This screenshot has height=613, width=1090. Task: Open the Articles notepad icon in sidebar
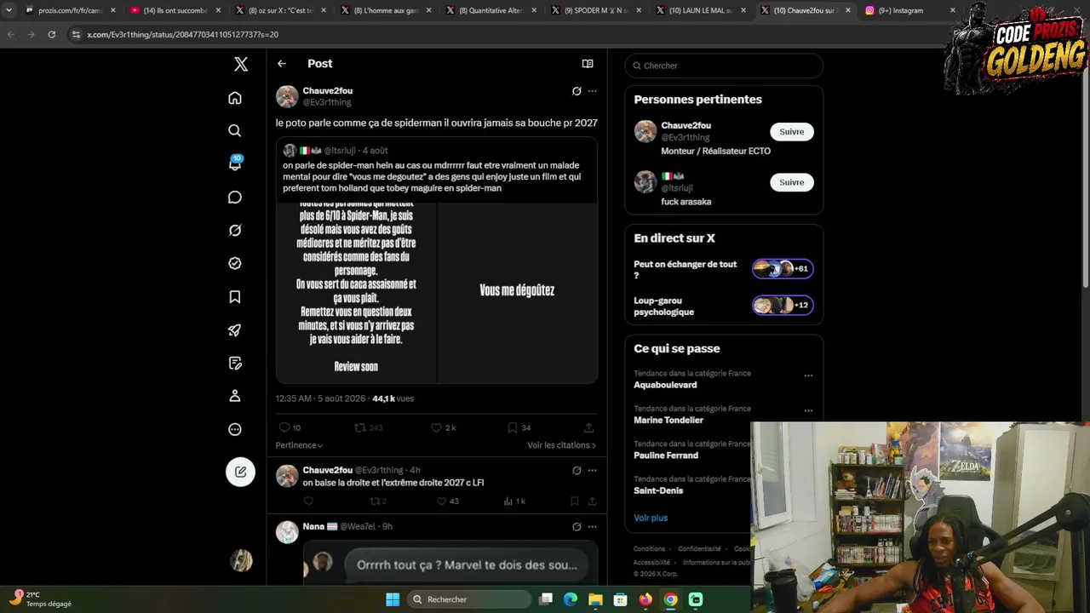[x=235, y=364]
